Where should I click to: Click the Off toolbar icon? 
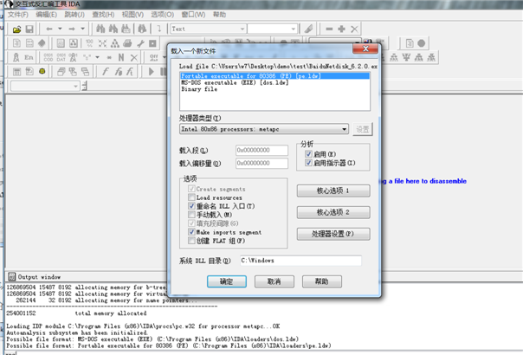click(154, 57)
